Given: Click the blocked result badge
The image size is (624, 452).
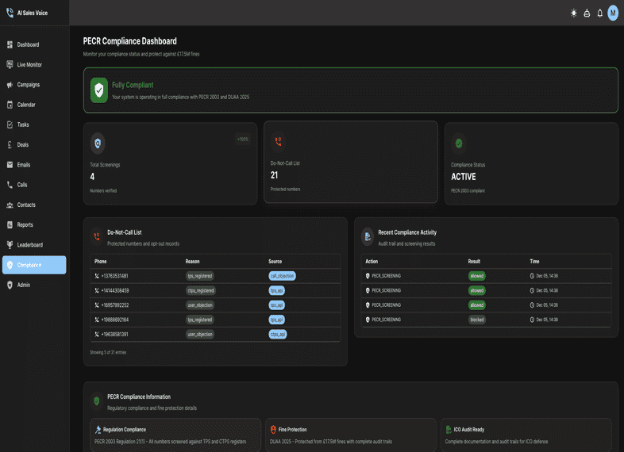Looking at the screenshot, I should coord(477,320).
